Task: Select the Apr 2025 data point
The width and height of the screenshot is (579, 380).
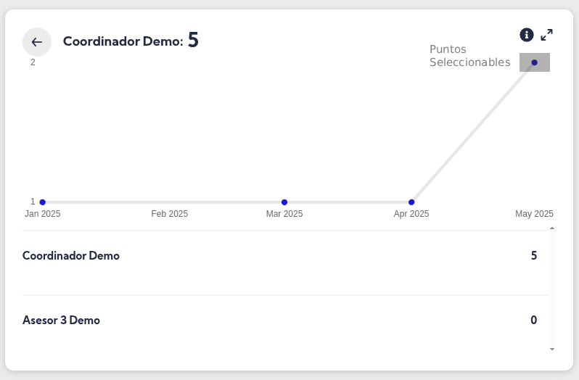Action: [x=411, y=202]
